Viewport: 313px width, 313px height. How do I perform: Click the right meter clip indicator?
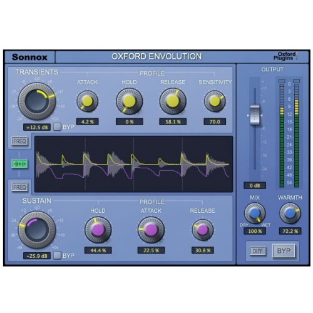point(297,81)
